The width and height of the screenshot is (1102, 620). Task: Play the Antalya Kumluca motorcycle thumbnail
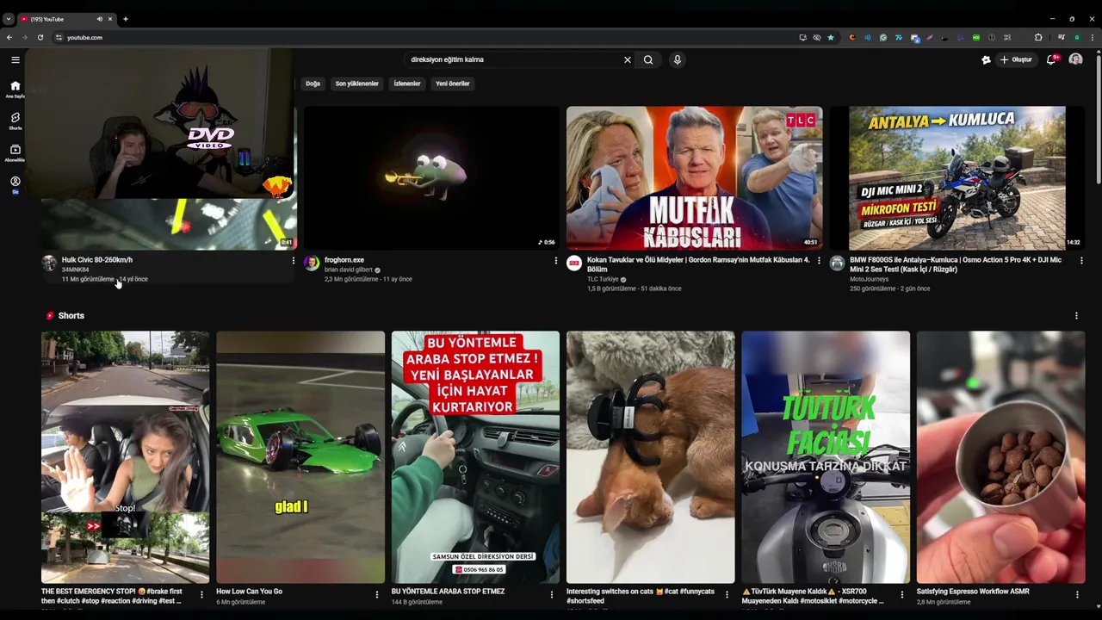957,178
